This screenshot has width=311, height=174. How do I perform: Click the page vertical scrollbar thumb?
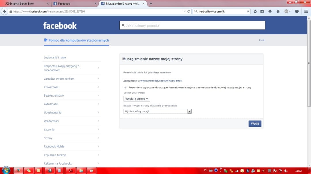coord(309,63)
